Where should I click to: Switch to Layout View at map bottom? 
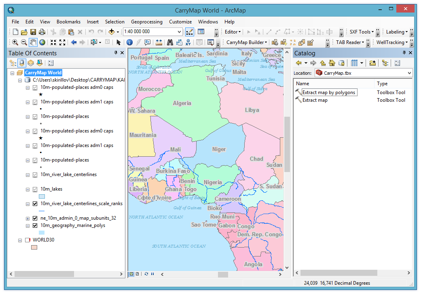coord(138,274)
